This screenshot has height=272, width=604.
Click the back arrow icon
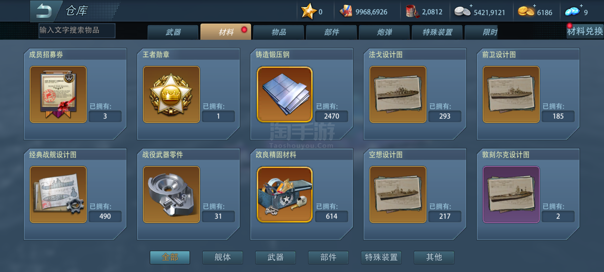click(x=44, y=11)
